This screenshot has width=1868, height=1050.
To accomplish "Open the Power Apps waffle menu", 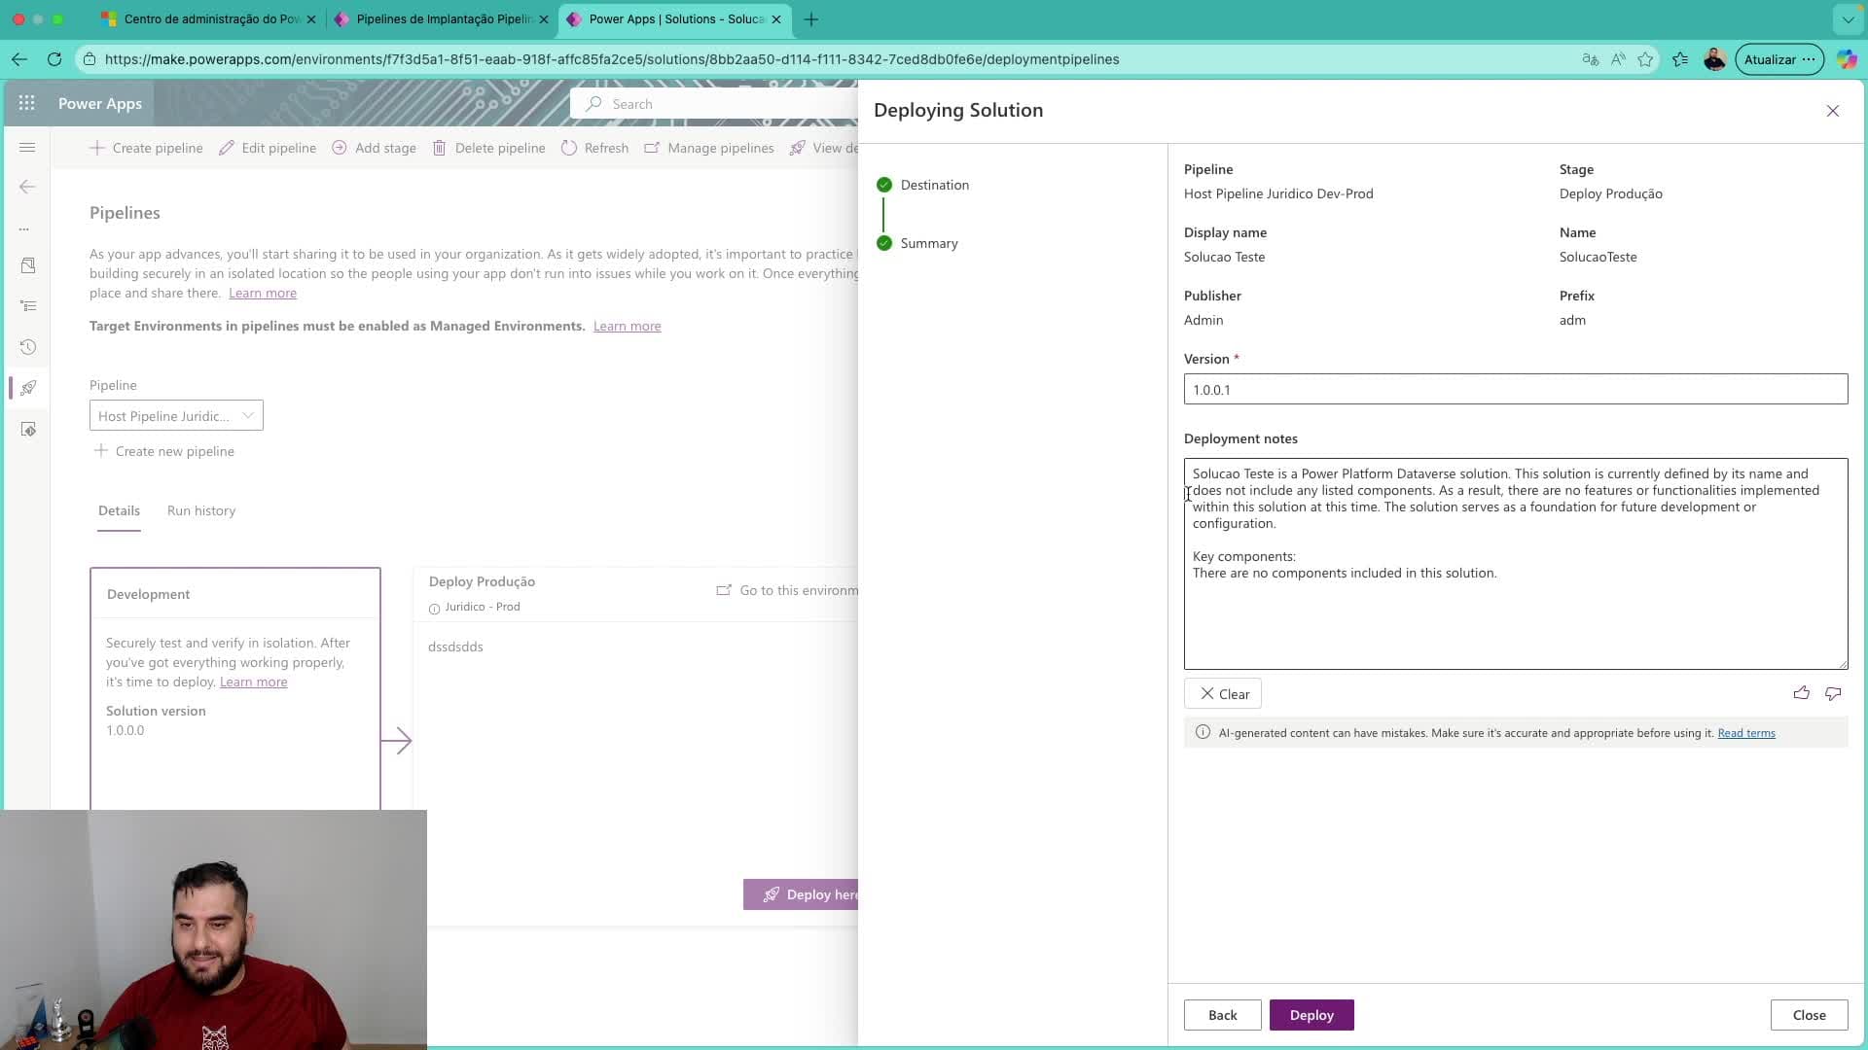I will point(26,102).
